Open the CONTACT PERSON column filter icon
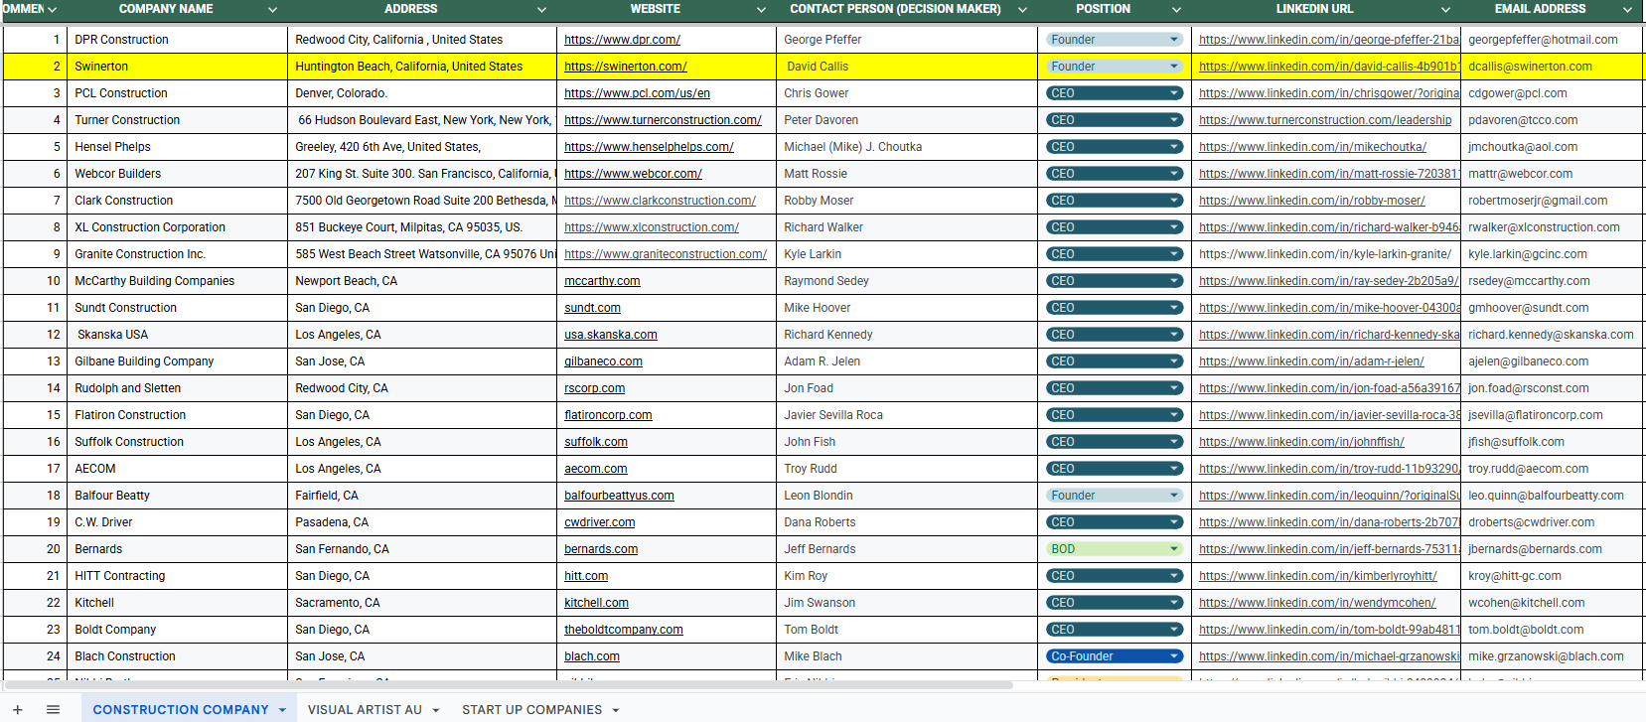This screenshot has height=722, width=1646. [1022, 10]
